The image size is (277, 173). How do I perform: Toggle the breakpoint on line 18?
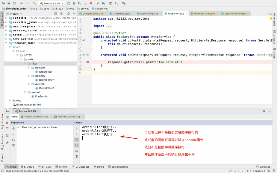point(88,62)
